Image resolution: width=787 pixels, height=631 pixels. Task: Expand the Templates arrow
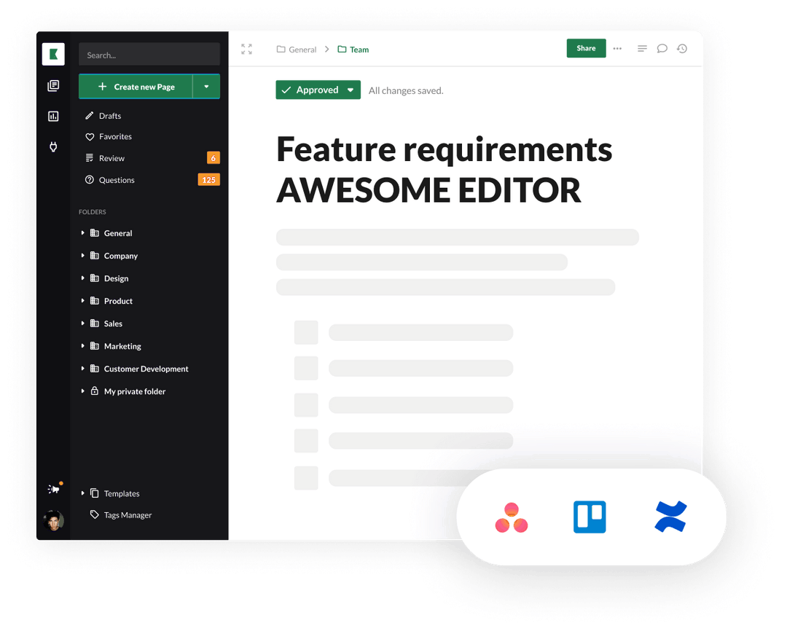point(83,493)
